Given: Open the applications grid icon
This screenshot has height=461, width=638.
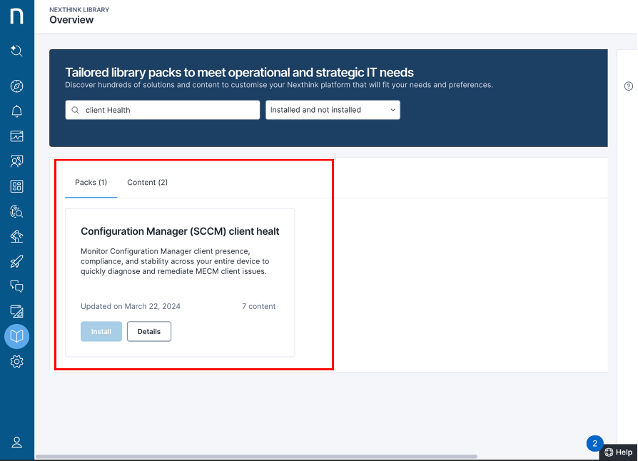Looking at the screenshot, I should coord(16,186).
